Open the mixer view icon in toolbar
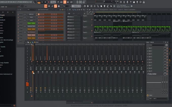Screen dimensions: 172x107 pos(95,6)
